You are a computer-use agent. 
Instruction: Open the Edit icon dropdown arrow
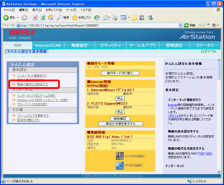tap(129, 18)
